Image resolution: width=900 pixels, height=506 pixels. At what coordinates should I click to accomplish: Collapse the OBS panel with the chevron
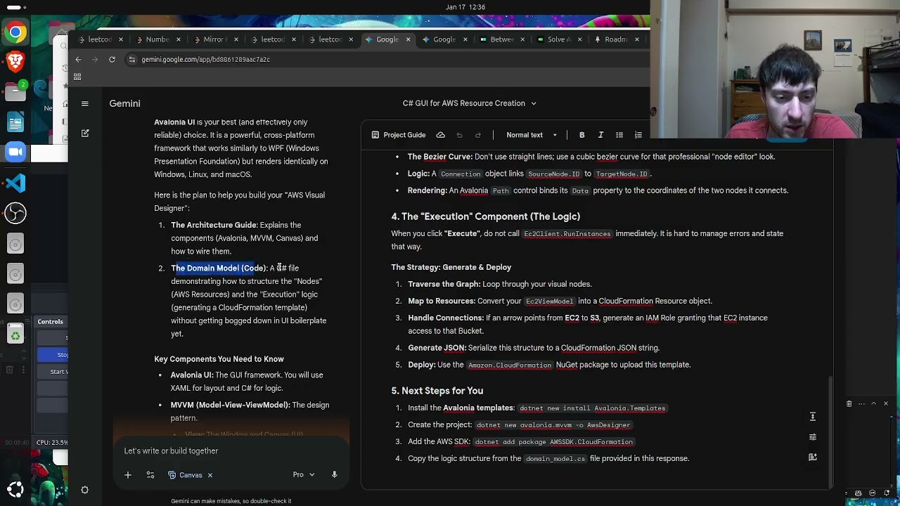873,404
